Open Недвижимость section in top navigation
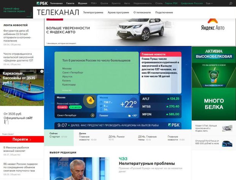The image size is (236, 180). pos(142,3)
